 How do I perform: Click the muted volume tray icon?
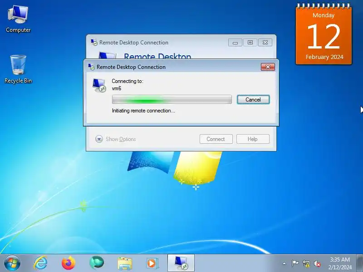tap(317, 263)
